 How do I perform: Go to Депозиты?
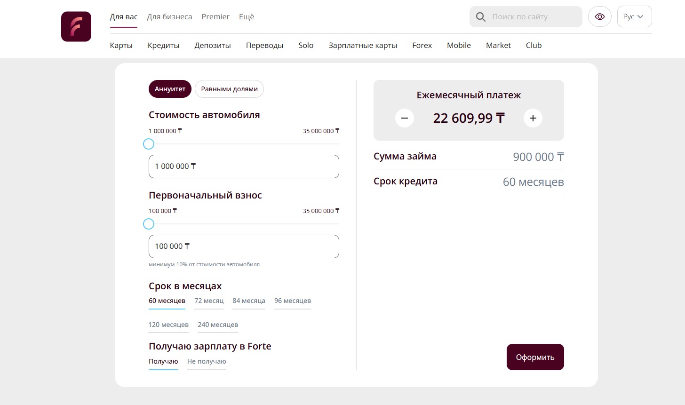(x=213, y=46)
